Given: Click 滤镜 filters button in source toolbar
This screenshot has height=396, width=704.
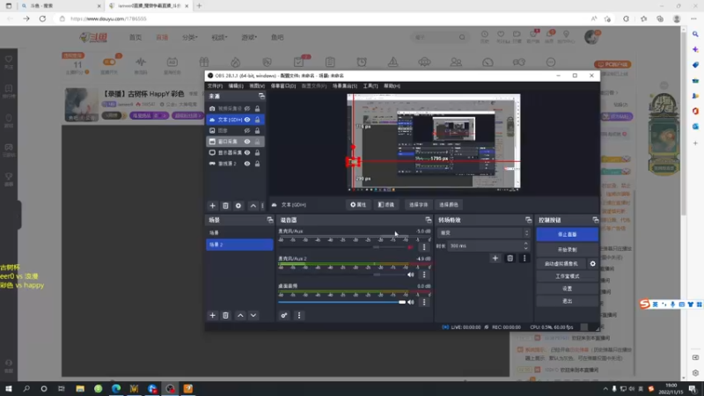Looking at the screenshot, I should (386, 205).
